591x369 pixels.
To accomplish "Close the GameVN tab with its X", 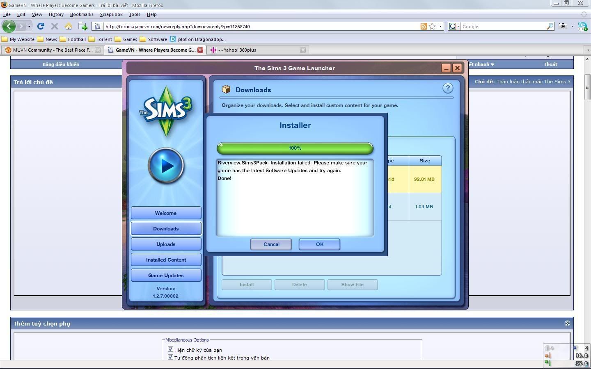I will coord(200,50).
